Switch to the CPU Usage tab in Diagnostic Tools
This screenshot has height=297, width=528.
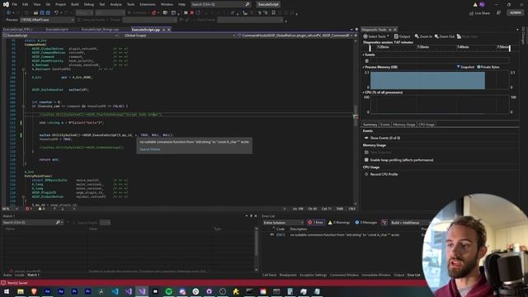pos(427,125)
